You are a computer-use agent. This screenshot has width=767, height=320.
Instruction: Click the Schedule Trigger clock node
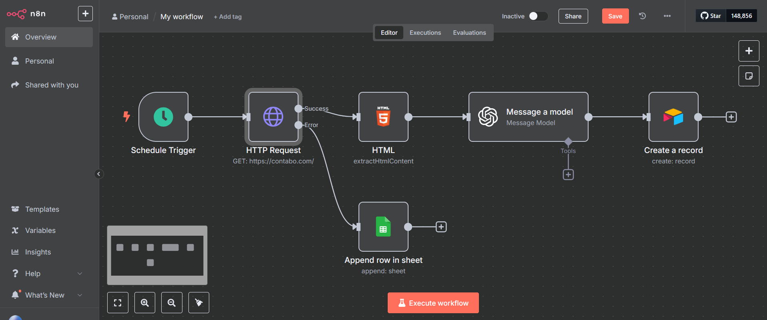point(163,117)
